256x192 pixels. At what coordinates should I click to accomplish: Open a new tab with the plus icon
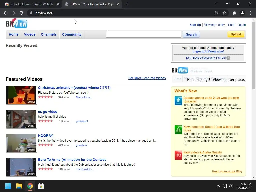tap(127, 4)
